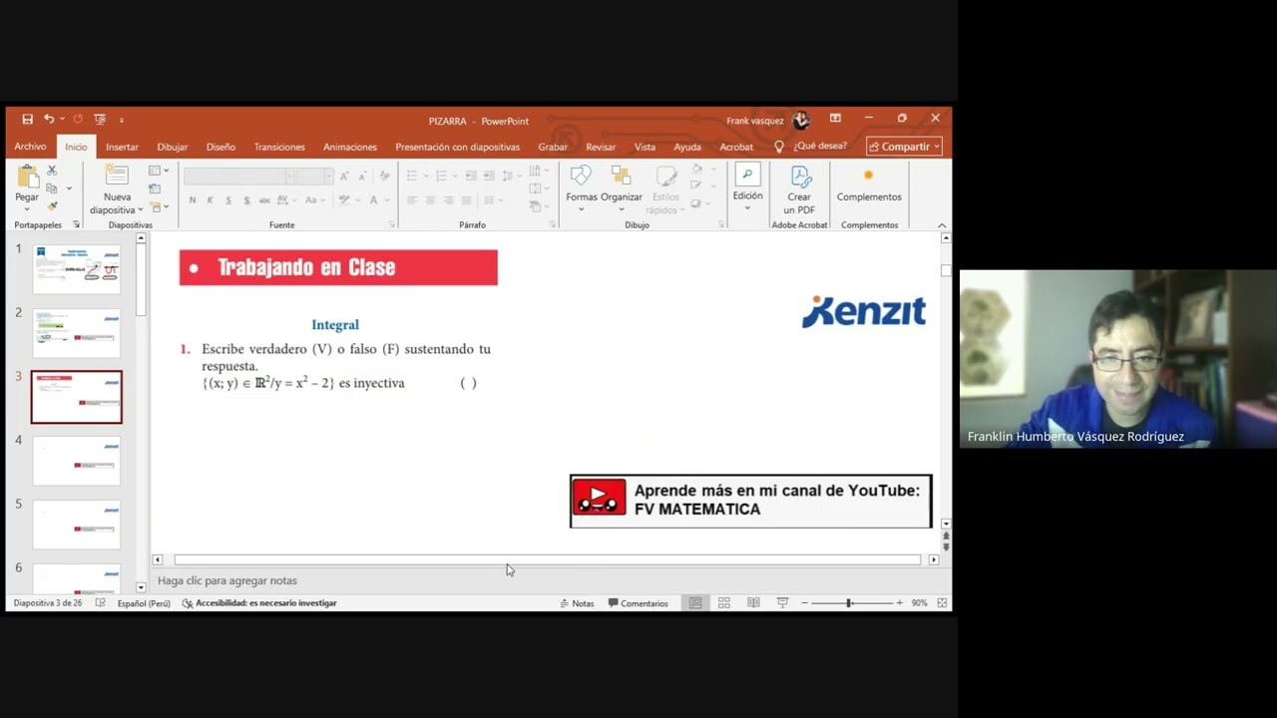Align text left in Párrafo group
This screenshot has width=1277, height=718.
(412, 200)
